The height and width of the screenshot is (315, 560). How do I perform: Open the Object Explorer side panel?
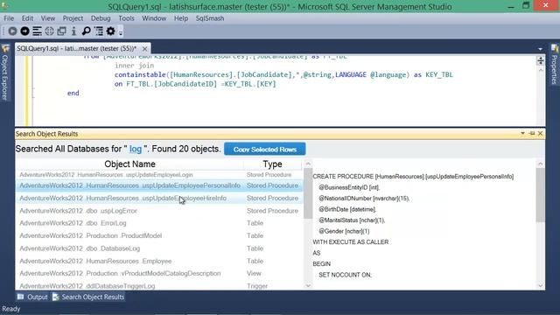(5, 73)
